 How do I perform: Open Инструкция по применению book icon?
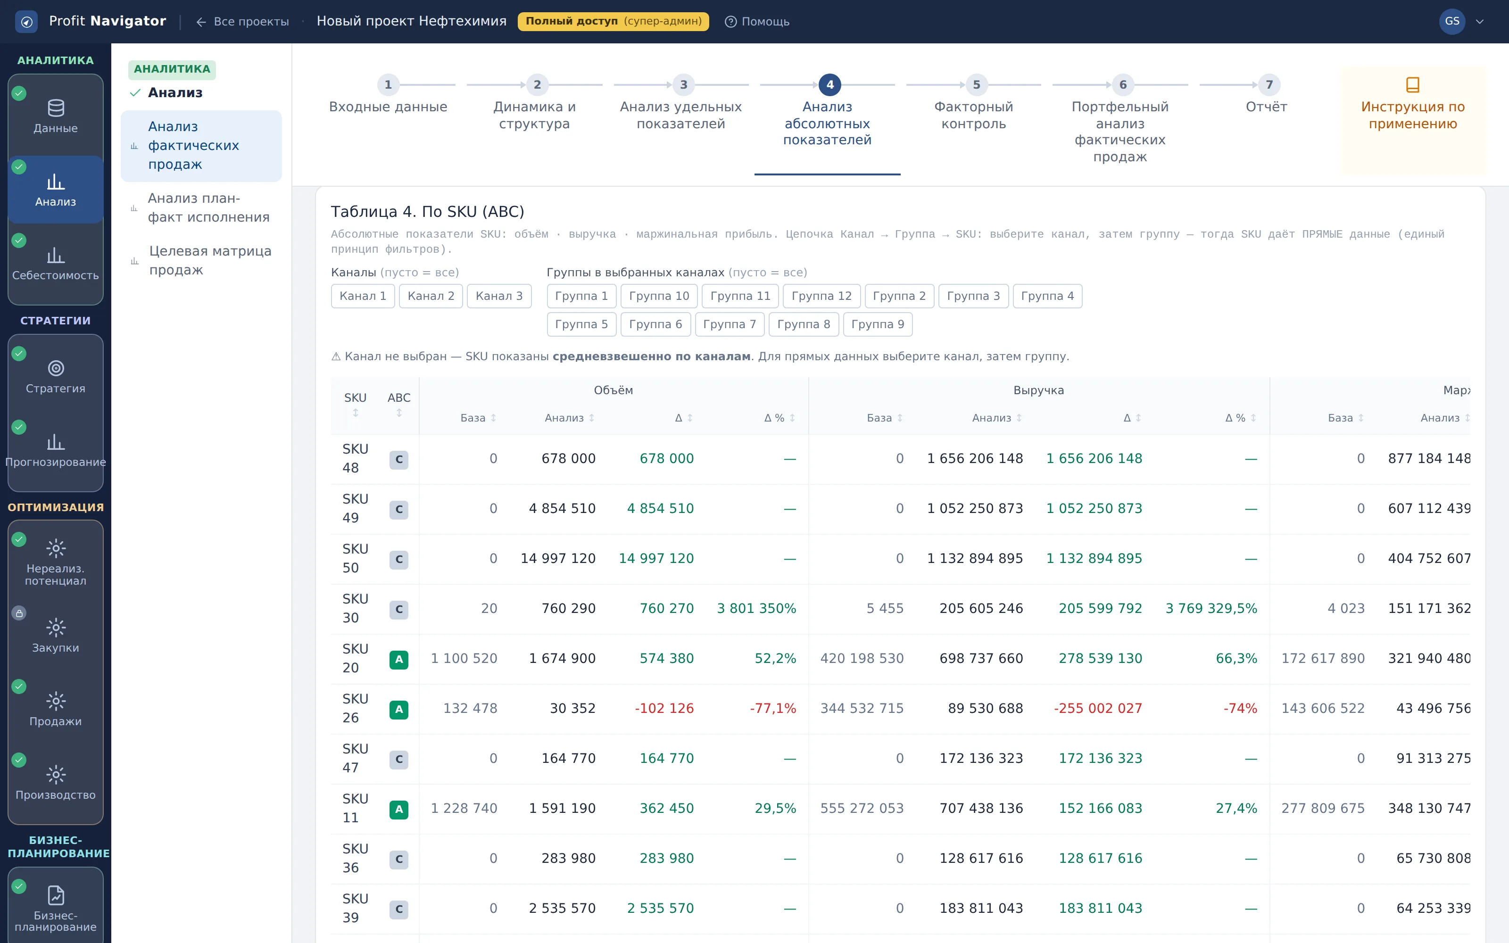1412,84
